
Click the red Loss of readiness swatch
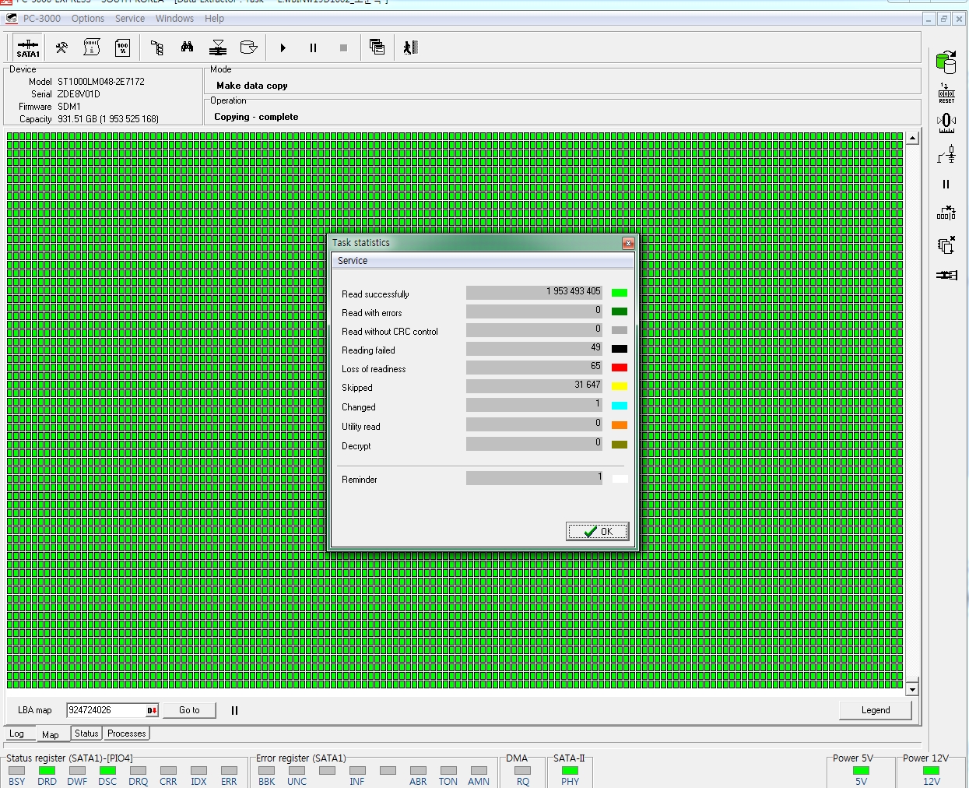tap(620, 368)
